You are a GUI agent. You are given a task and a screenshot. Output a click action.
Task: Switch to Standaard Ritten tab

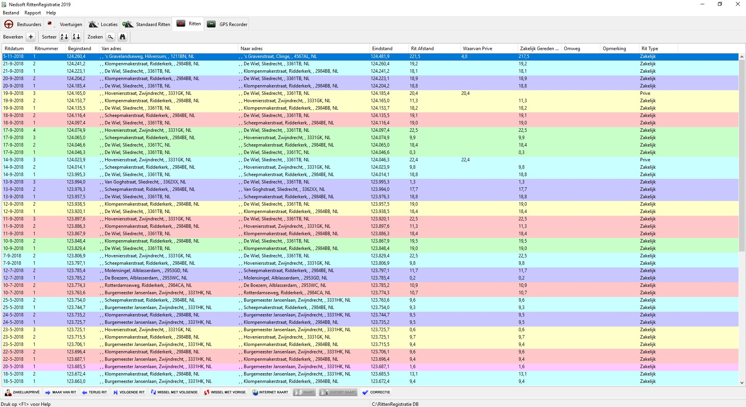tap(146, 24)
